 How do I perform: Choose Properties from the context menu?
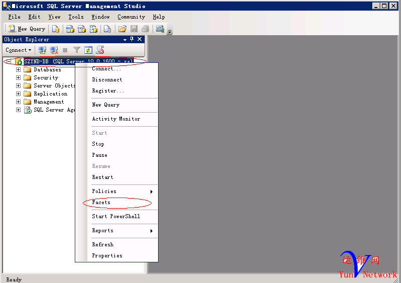[x=116, y=255]
